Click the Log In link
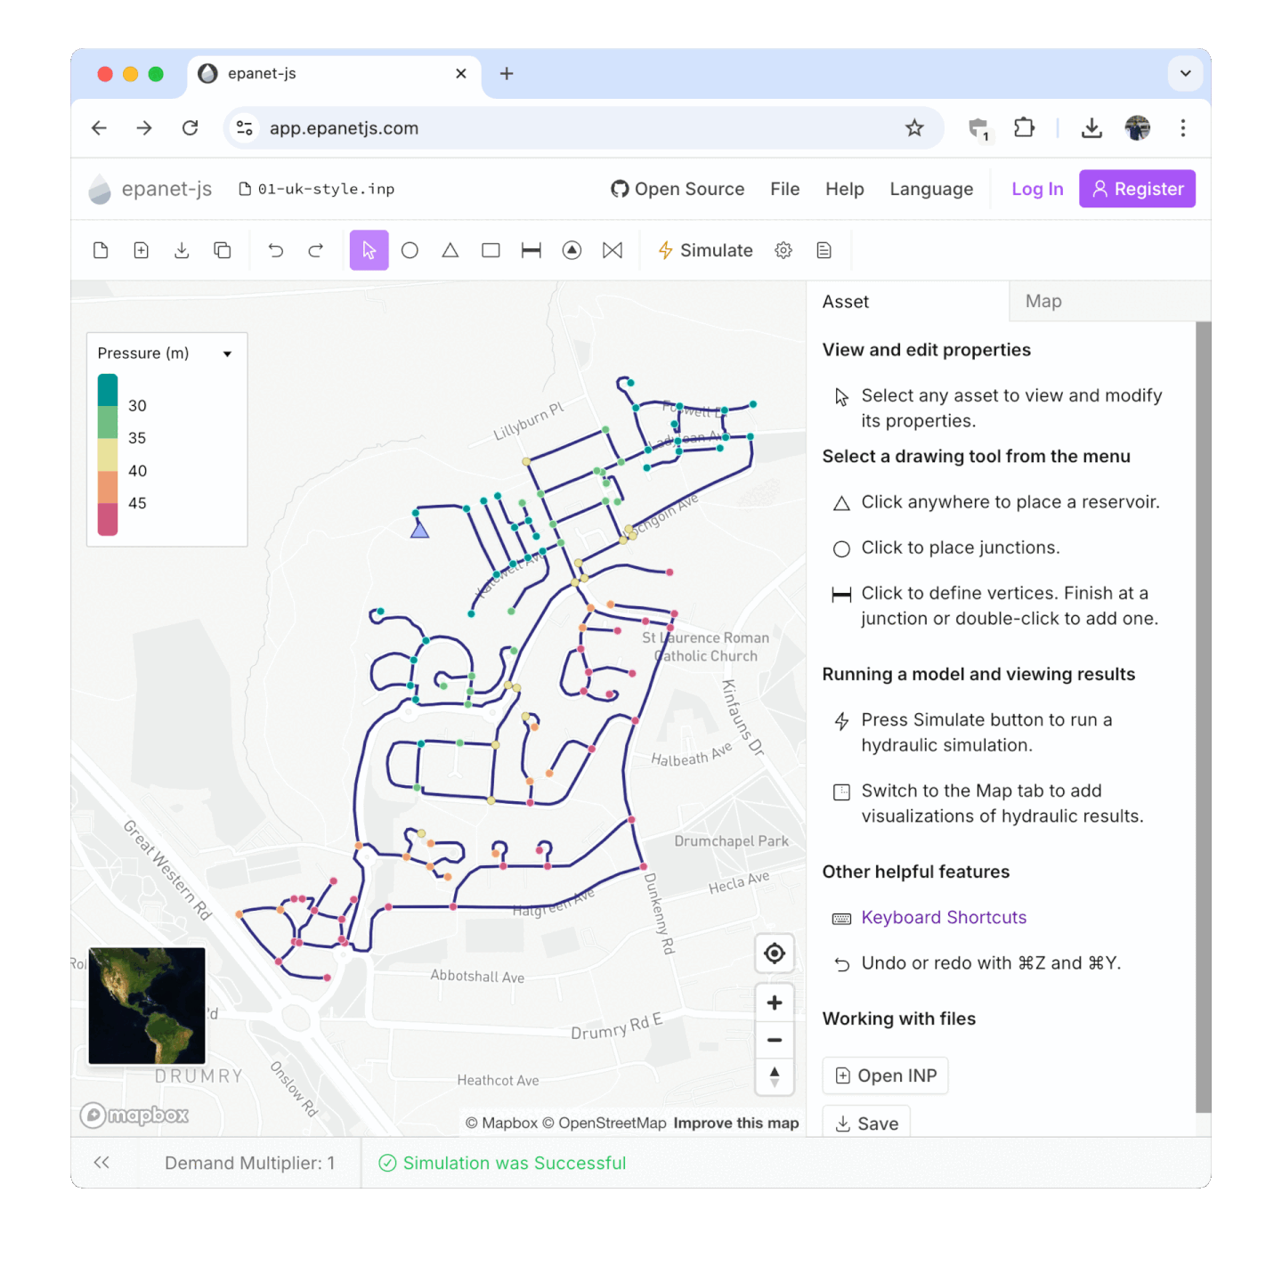The image size is (1282, 1282). [x=1037, y=189]
